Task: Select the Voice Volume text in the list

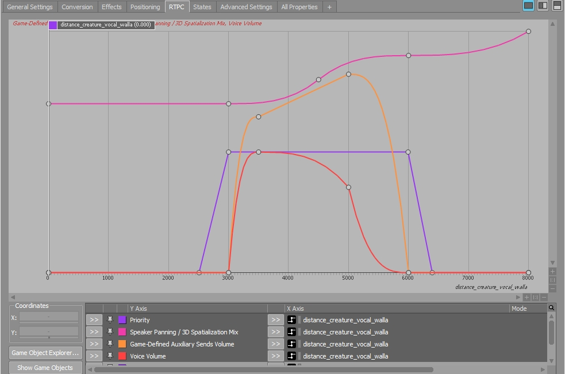Action: tap(148, 356)
